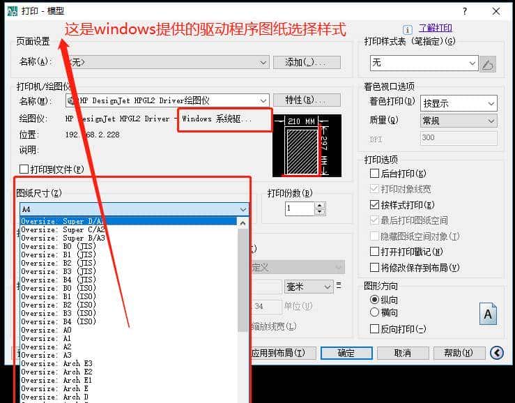Select Oversize: A3 entry
Screen dimensions: 515x403
click(x=128, y=355)
